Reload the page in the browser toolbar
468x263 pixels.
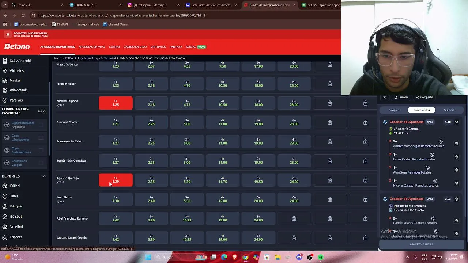[x=23, y=15]
